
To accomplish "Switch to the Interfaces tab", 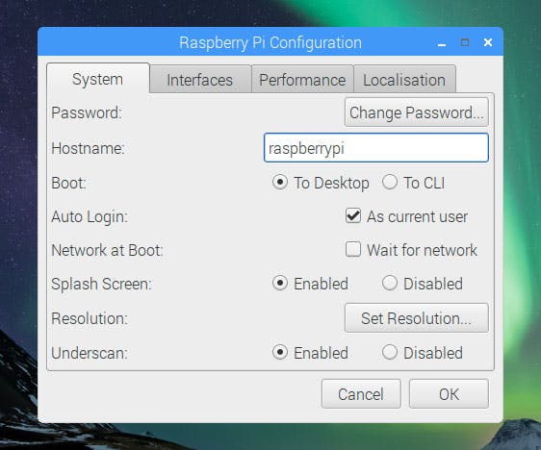I will coord(200,80).
